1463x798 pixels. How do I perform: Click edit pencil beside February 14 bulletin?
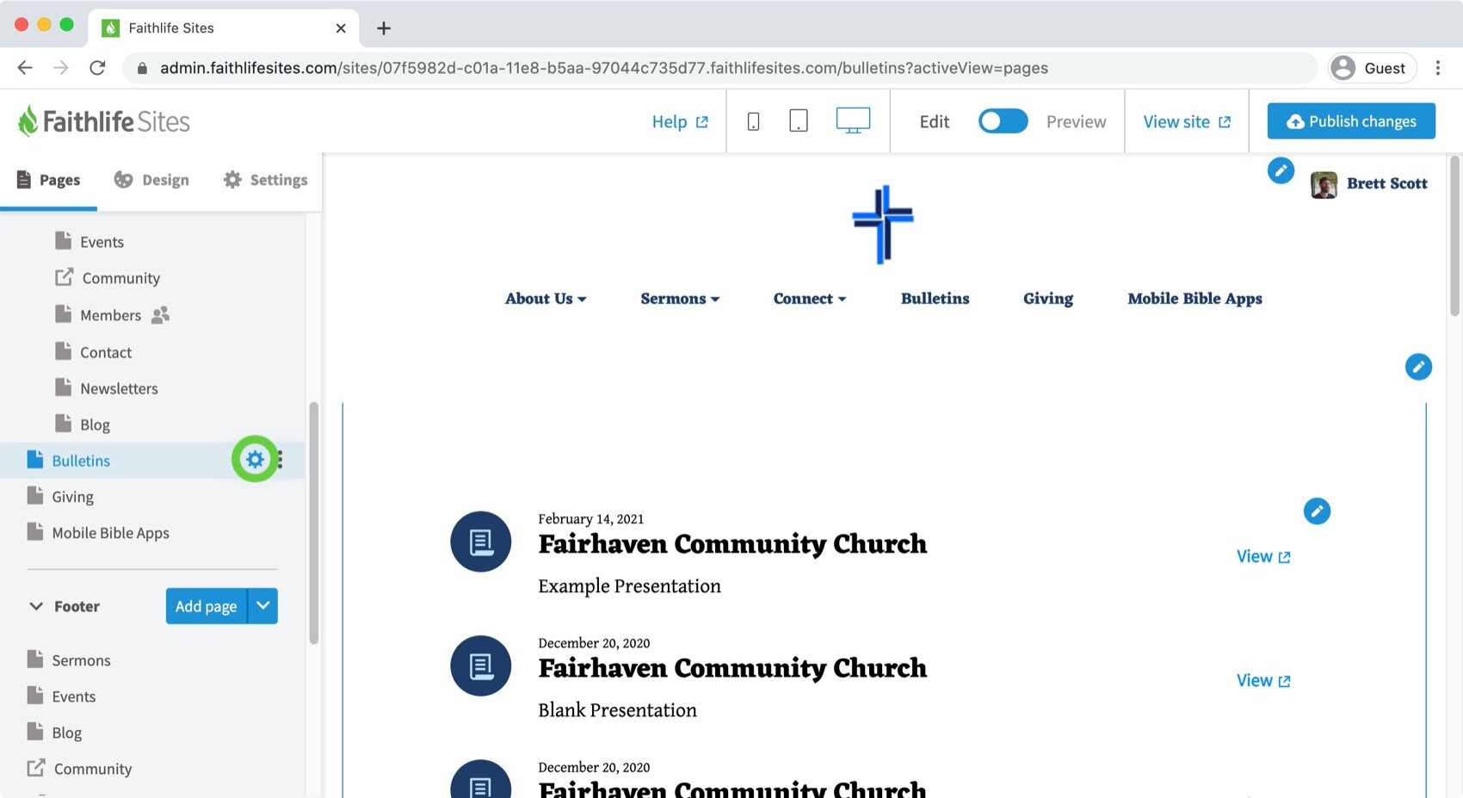click(1317, 511)
